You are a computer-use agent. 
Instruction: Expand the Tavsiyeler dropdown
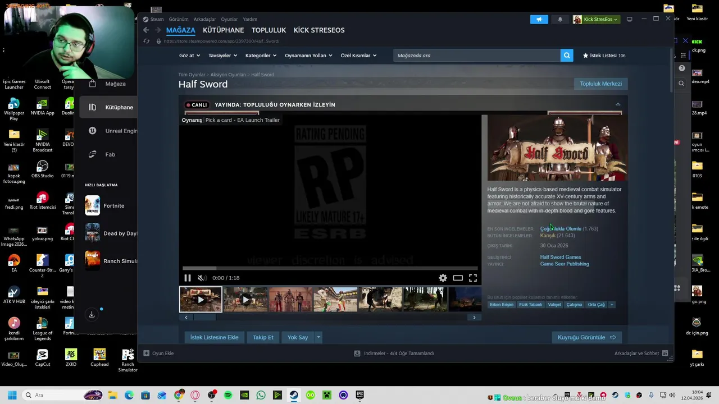click(x=222, y=56)
